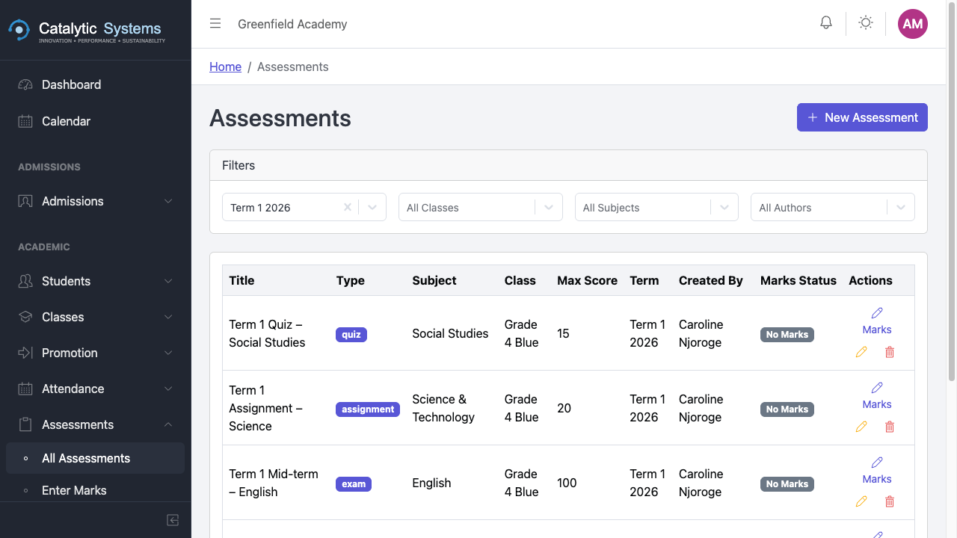Click the Dashboard speedometer icon
The height and width of the screenshot is (538, 957).
pos(25,84)
